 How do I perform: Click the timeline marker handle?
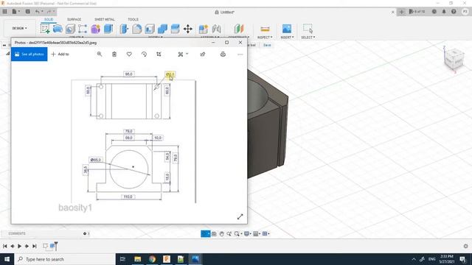click(56, 246)
